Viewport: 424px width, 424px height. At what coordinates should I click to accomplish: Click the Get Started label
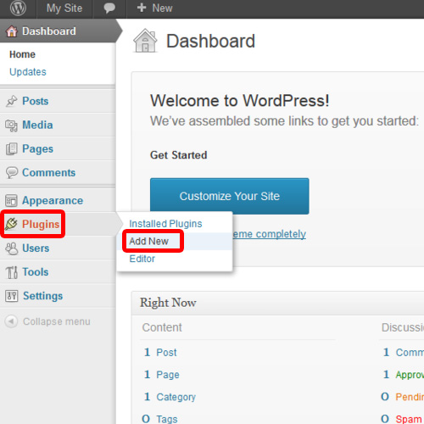tap(179, 155)
